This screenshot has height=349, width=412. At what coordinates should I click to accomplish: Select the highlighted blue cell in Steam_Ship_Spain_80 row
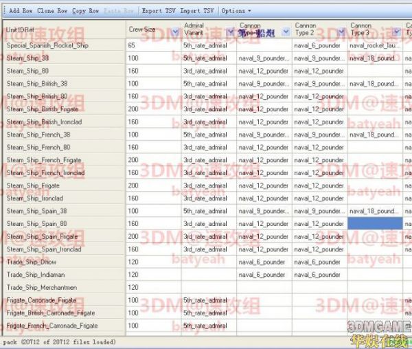coord(374,224)
